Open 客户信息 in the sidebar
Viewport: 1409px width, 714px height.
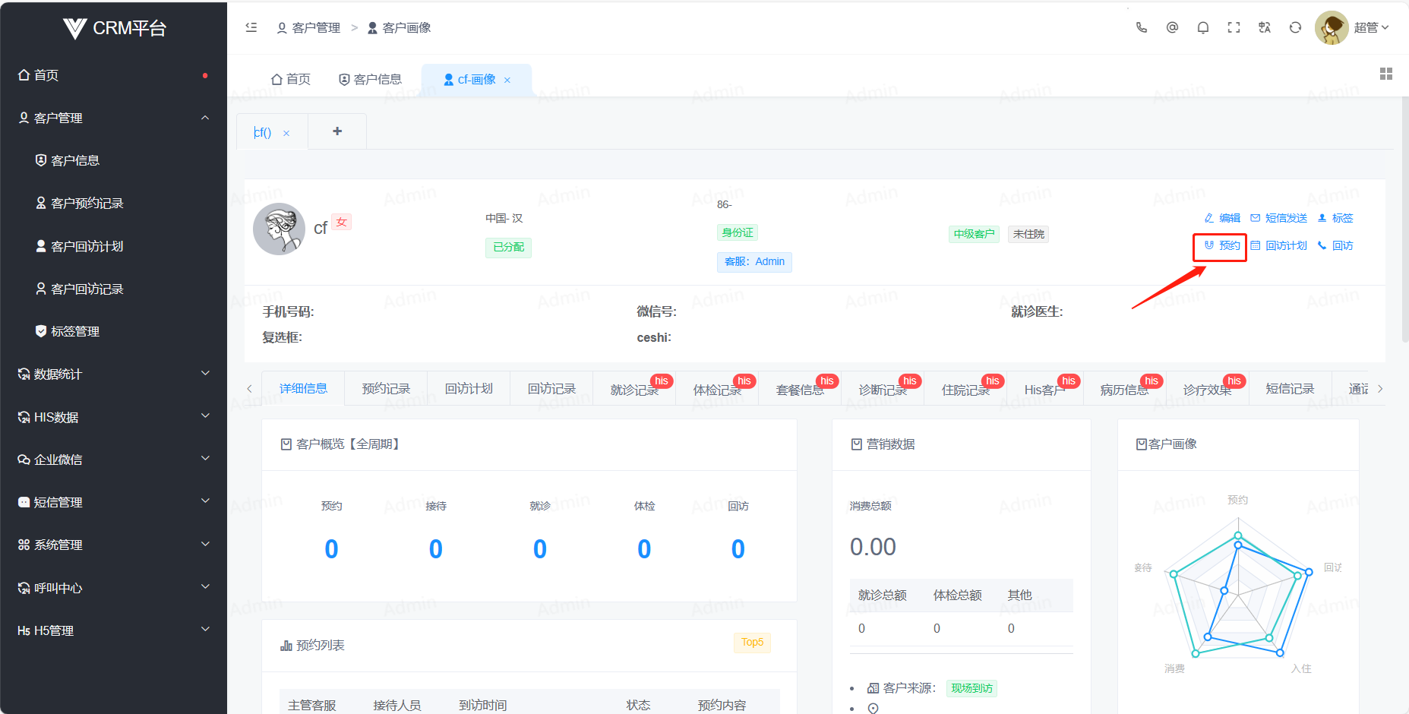coord(114,160)
